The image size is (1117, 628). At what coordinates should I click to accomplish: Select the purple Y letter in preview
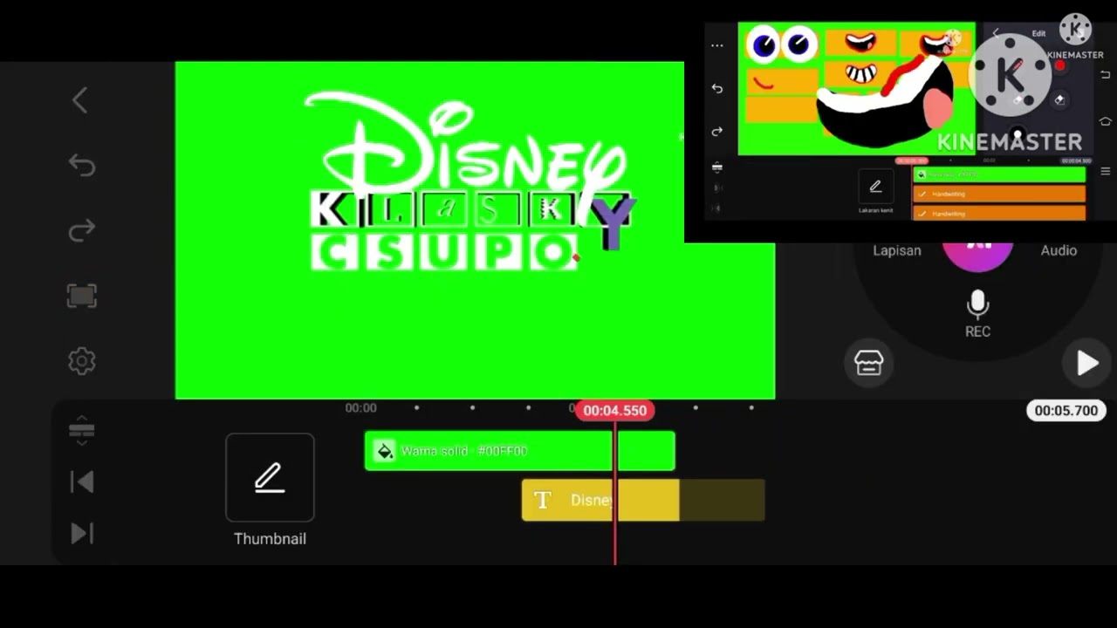click(613, 222)
